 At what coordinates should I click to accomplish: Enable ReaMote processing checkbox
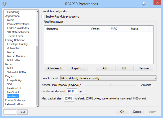tap(43, 17)
